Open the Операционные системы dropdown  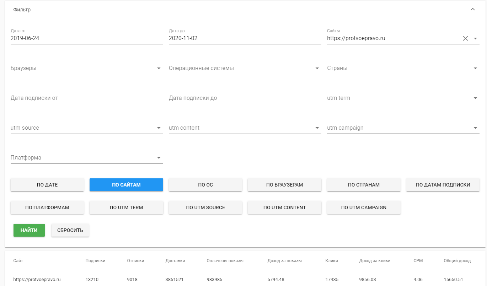pos(317,68)
